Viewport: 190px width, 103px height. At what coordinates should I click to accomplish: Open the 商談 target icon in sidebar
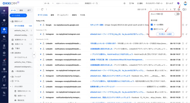pos(4,54)
